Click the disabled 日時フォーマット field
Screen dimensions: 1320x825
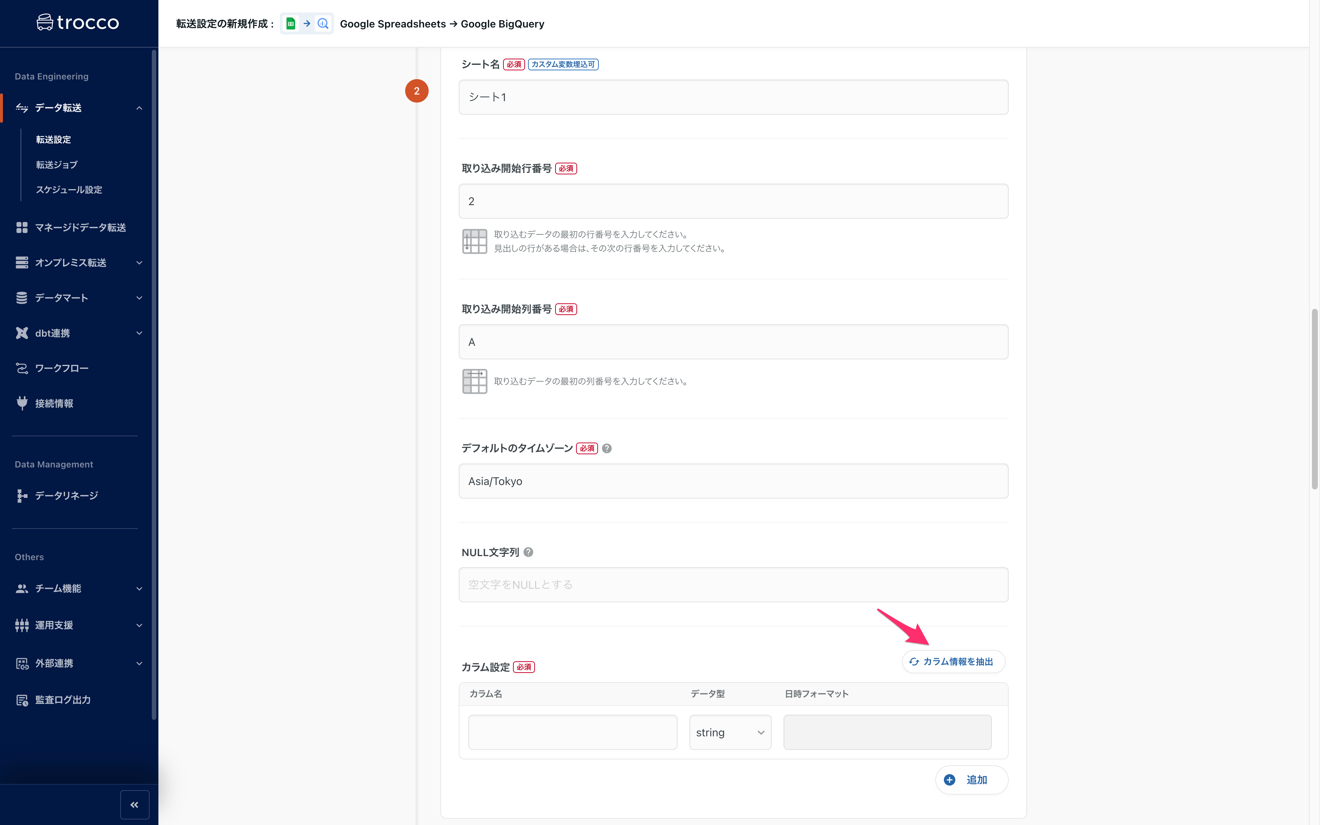click(887, 732)
